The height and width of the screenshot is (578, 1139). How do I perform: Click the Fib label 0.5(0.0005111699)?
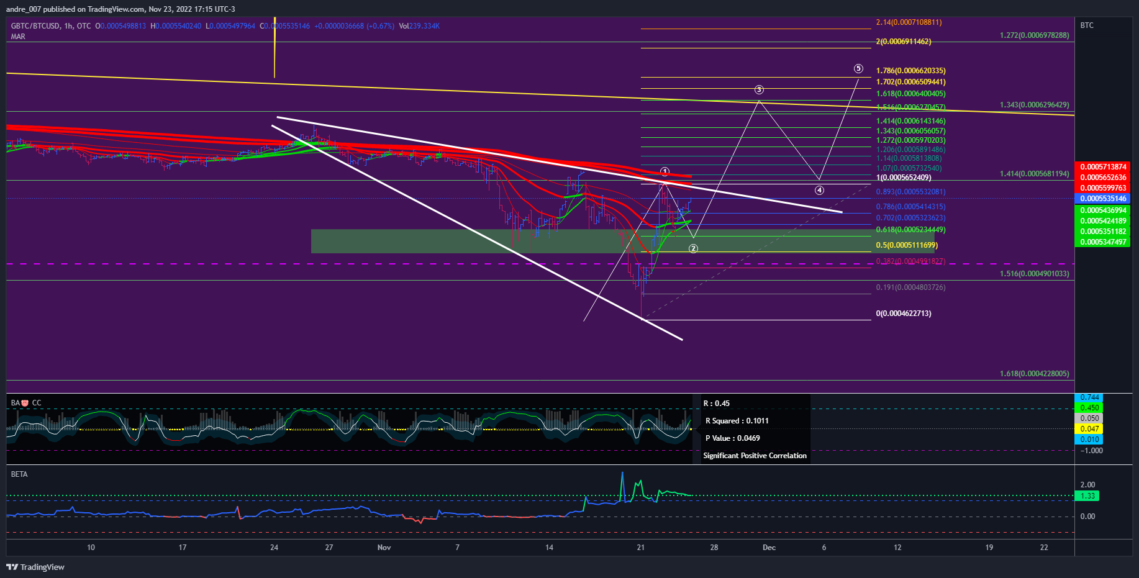coord(907,245)
